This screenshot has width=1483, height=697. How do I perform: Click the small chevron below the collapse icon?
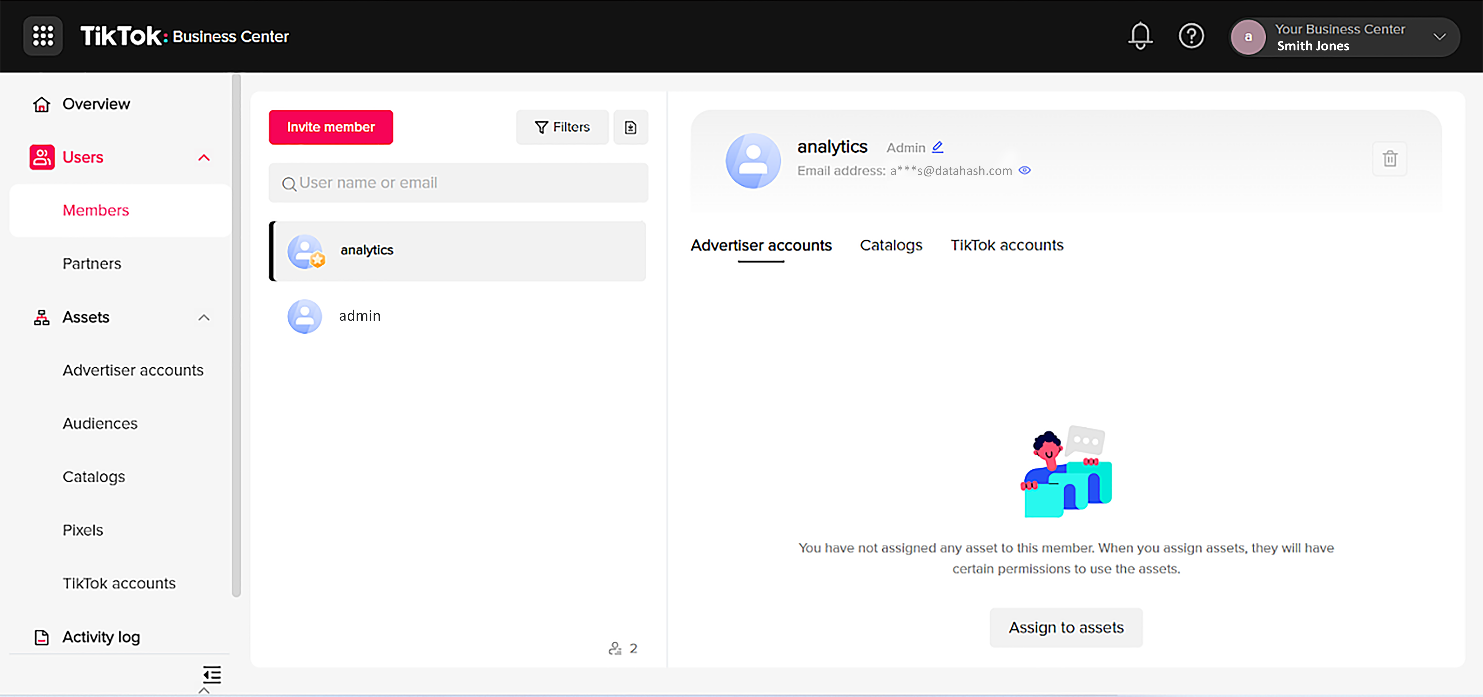click(x=204, y=690)
